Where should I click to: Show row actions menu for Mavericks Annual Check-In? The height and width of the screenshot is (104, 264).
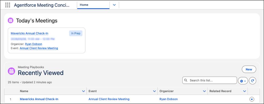click(x=252, y=100)
